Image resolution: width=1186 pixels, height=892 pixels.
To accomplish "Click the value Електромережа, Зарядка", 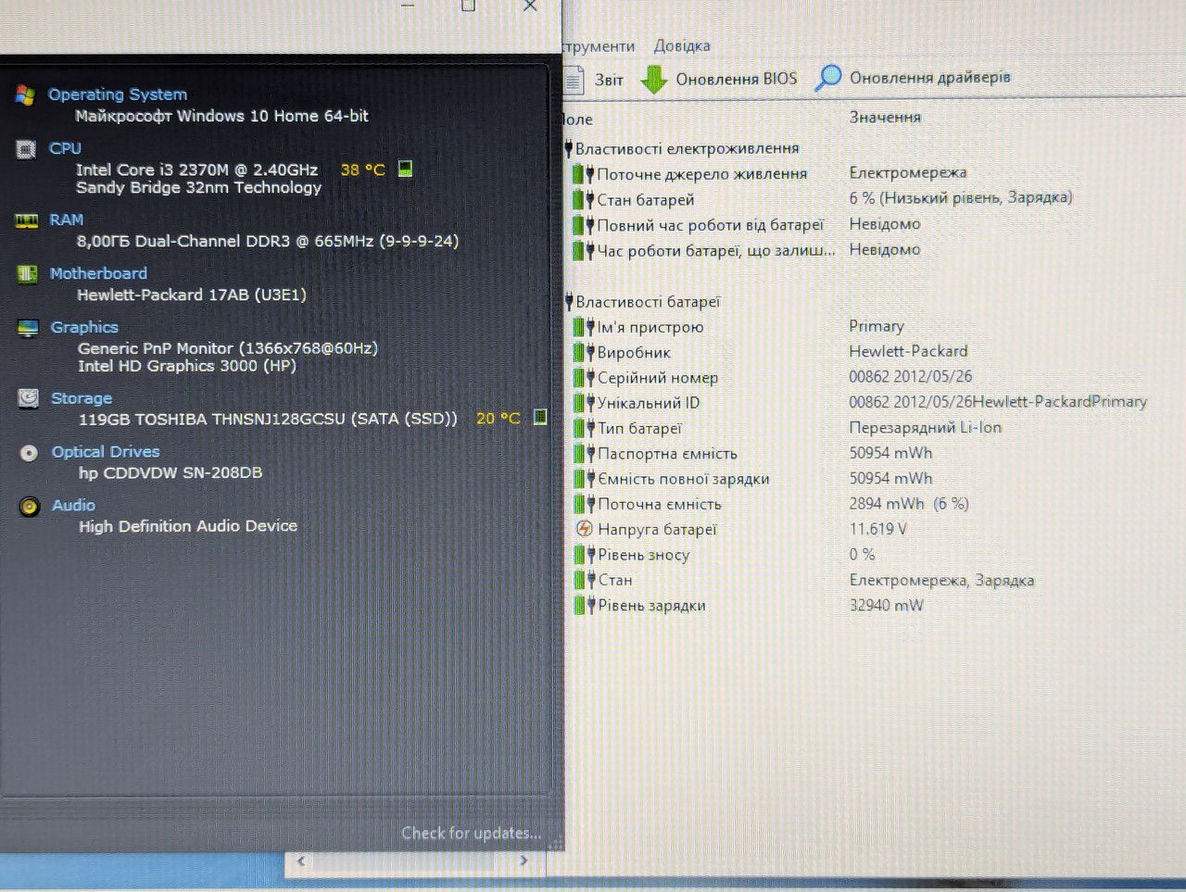I will click(941, 580).
